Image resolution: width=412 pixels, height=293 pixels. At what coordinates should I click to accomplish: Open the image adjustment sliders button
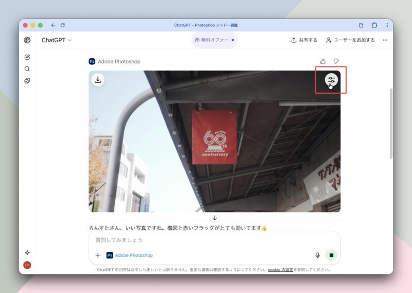[x=331, y=80]
